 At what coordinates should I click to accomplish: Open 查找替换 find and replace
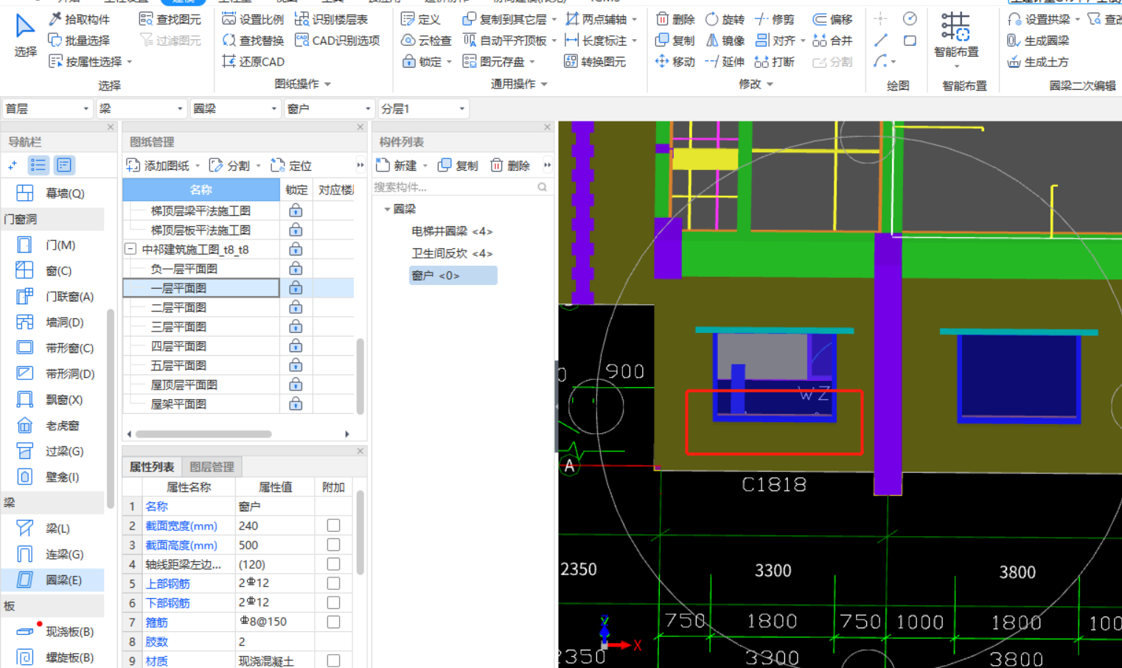click(253, 41)
